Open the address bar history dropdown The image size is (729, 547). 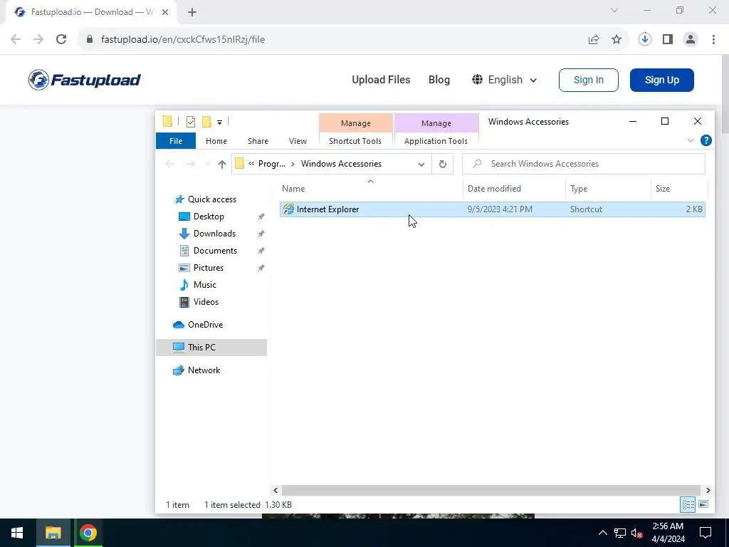[421, 165]
